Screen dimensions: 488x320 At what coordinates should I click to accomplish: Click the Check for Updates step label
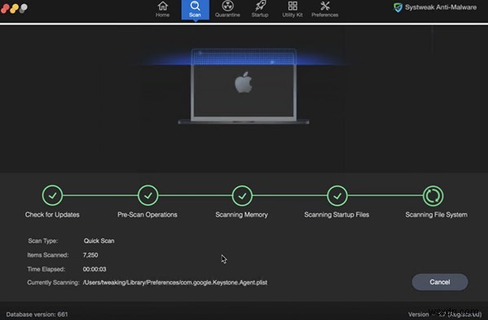(52, 215)
